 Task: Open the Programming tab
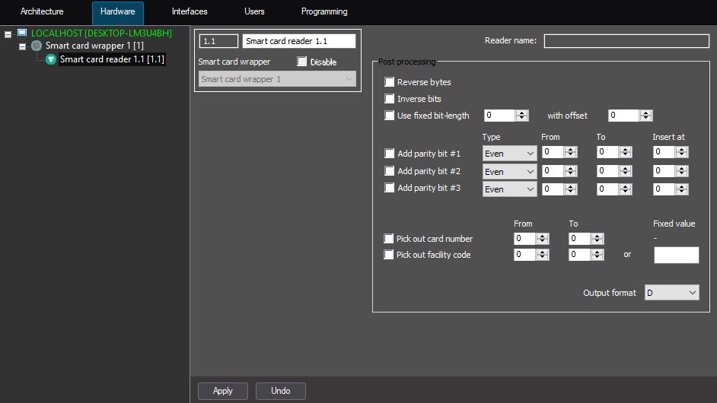[x=324, y=12]
